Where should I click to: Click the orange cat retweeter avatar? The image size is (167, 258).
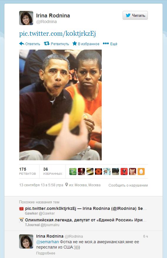coord(133,172)
